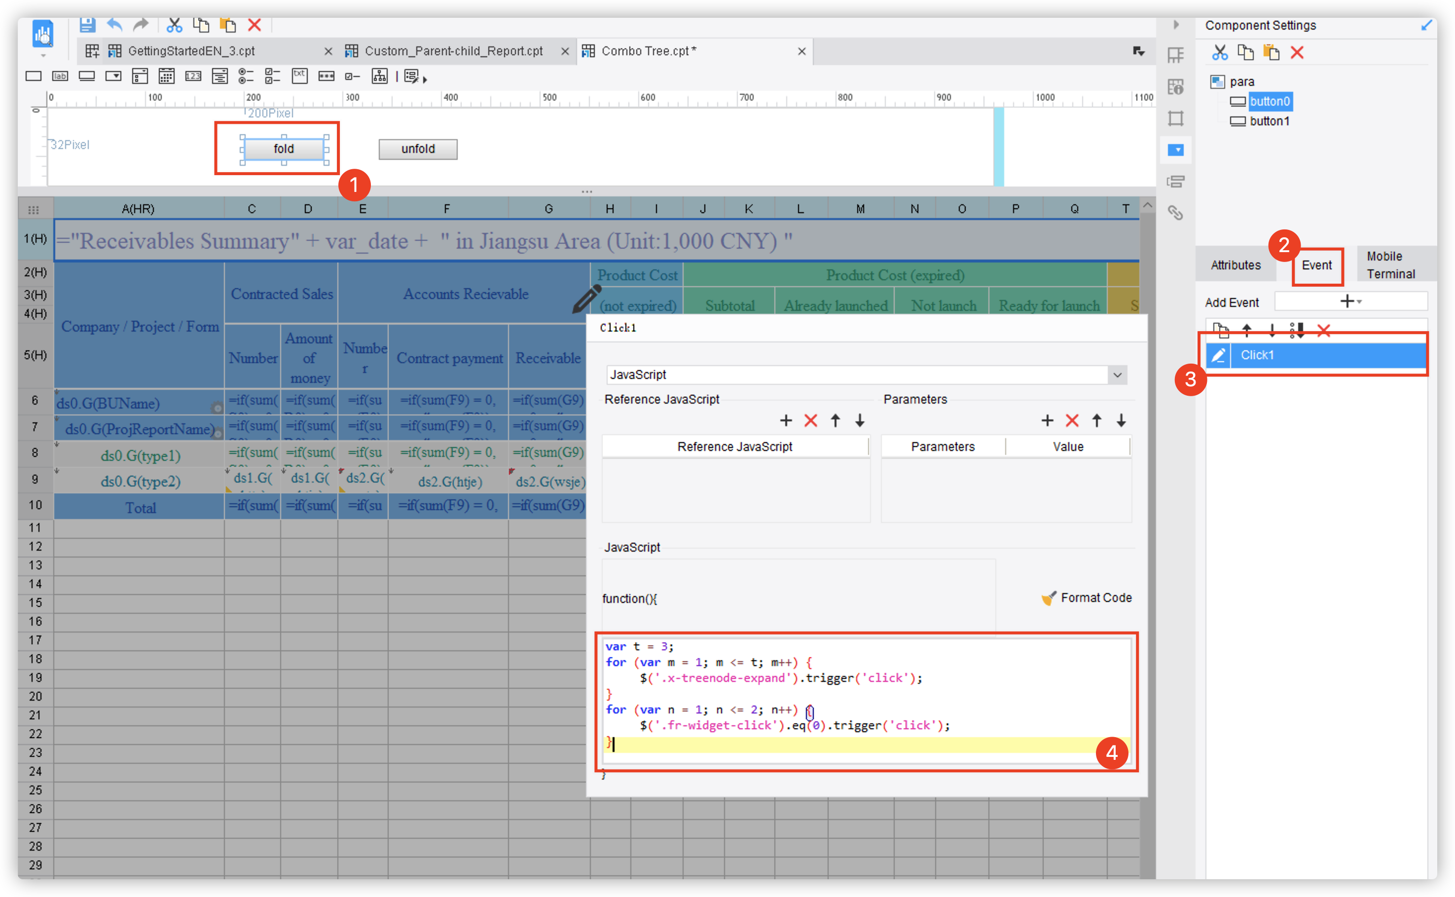Insert a checkbox group widget
The width and height of the screenshot is (1455, 897).
(x=273, y=76)
